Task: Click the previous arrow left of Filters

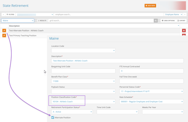Action: (x=3, y=14)
